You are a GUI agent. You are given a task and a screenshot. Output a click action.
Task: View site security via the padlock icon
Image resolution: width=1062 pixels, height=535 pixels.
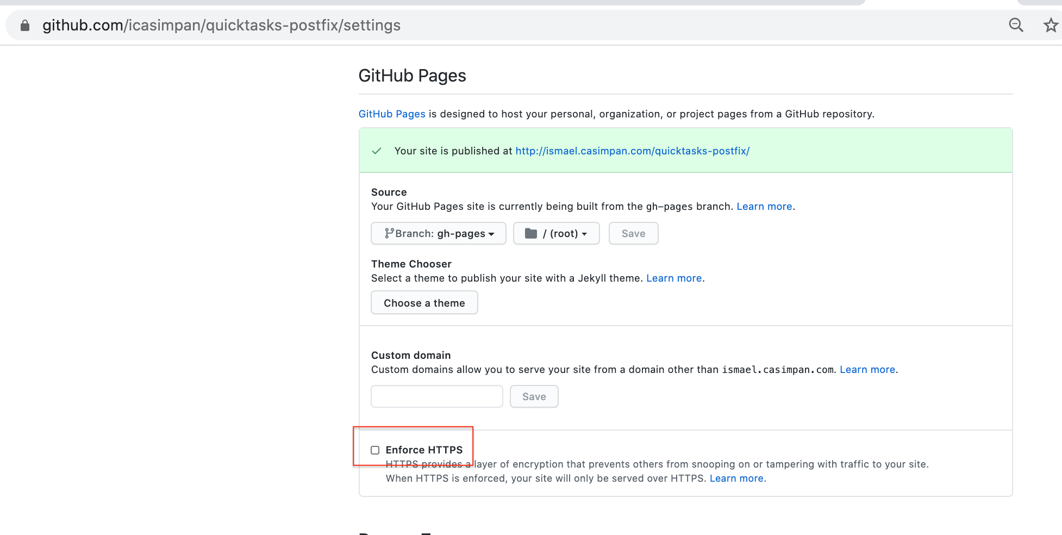(x=24, y=25)
